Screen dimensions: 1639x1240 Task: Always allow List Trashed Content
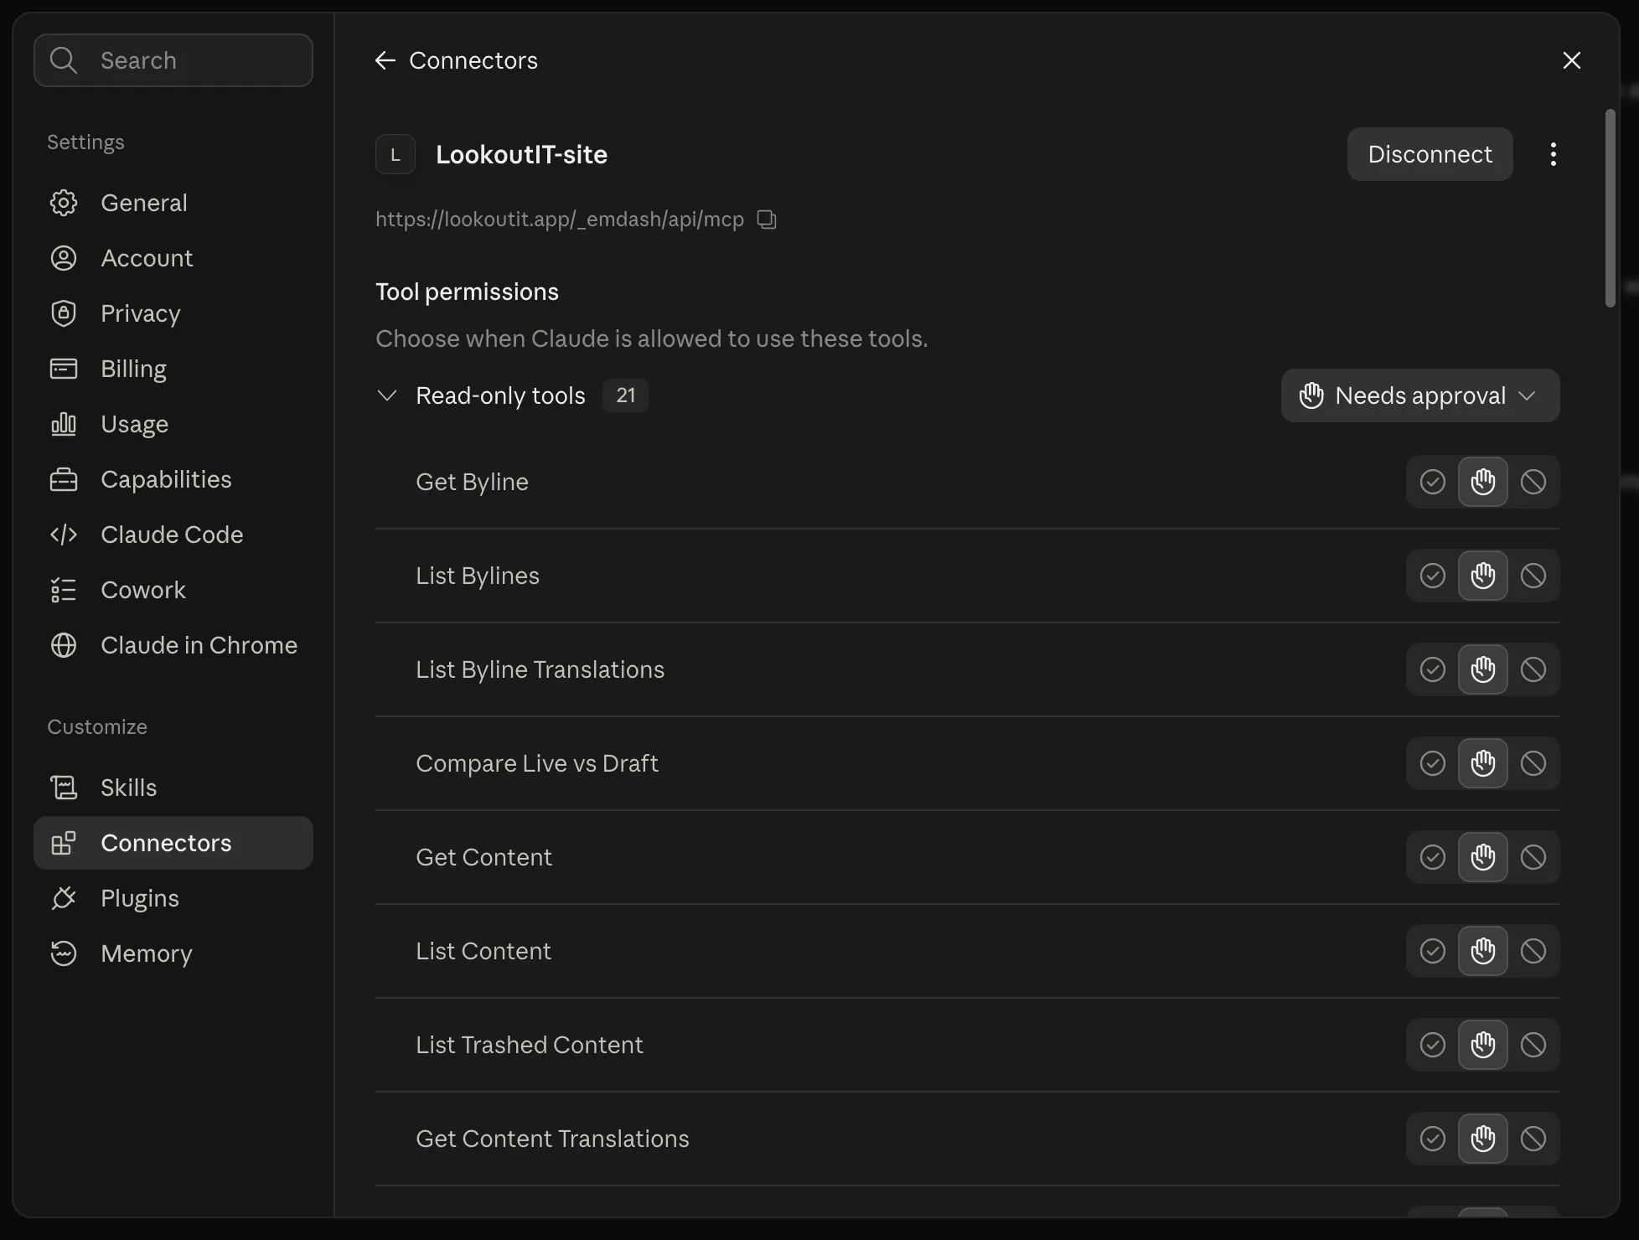pyautogui.click(x=1433, y=1045)
